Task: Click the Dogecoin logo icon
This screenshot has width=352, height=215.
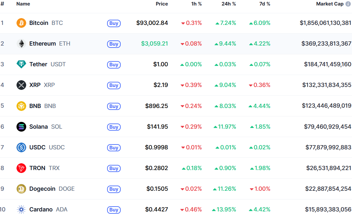Action: 21,189
